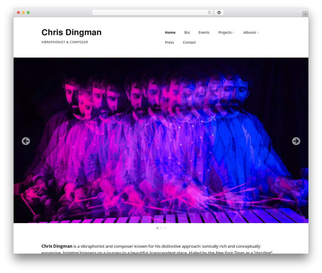Expand the Projects submenu chevron
Screen dimensions: 322x273
tap(233, 32)
